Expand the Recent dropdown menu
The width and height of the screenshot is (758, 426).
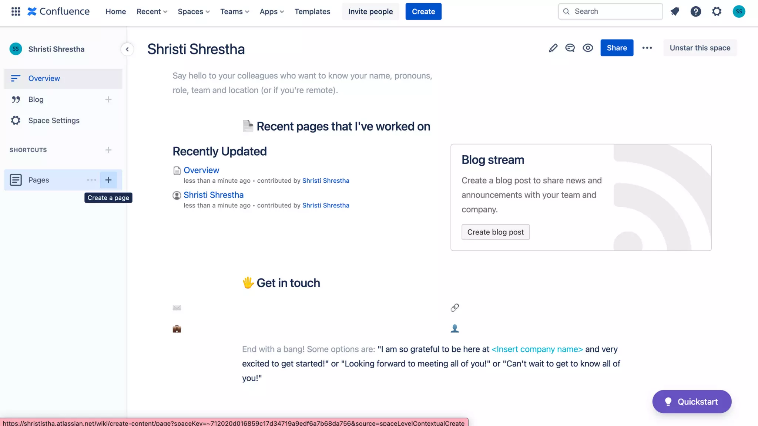(x=152, y=11)
